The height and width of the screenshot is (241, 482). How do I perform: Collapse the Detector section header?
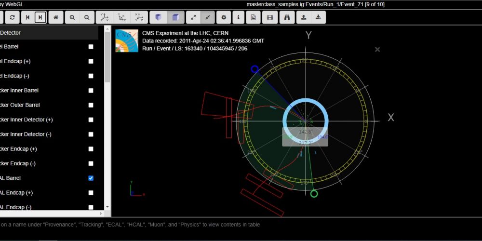[x=48, y=33]
